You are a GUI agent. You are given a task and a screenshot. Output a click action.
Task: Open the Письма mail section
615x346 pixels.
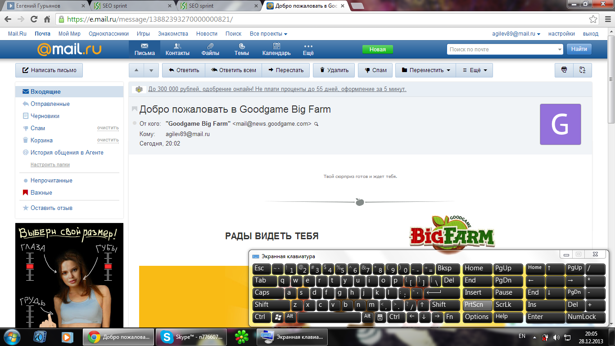145,50
